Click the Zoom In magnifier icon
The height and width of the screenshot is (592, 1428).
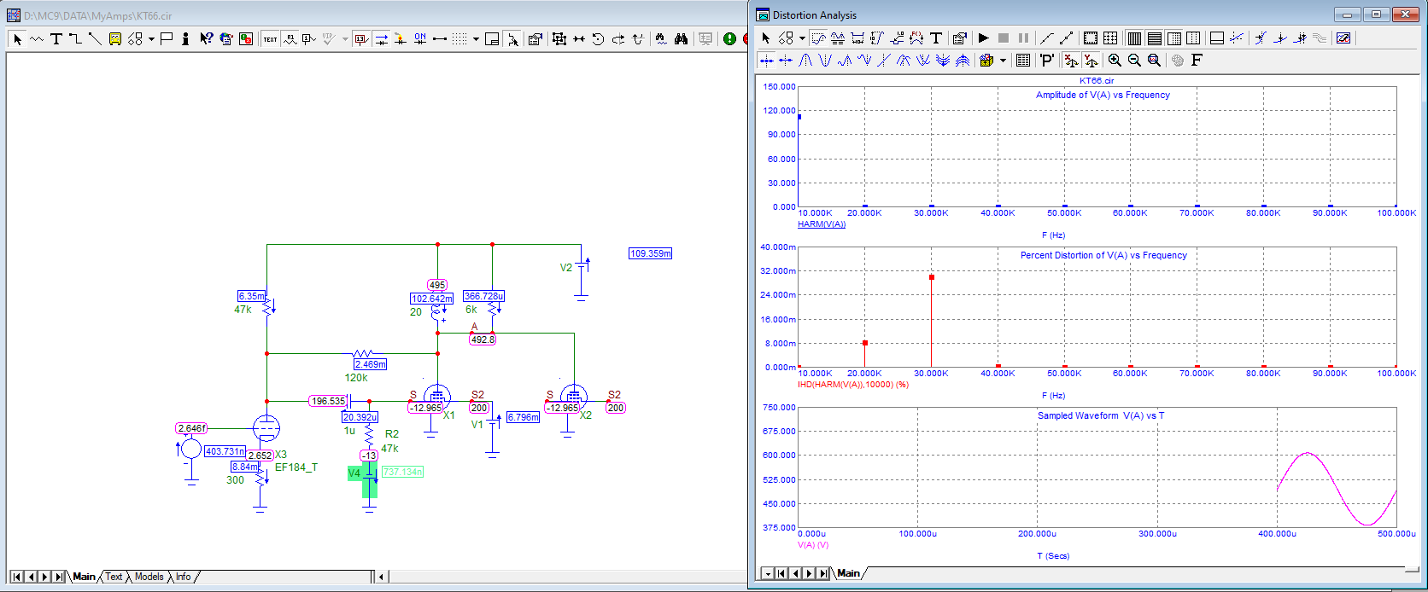(1115, 61)
